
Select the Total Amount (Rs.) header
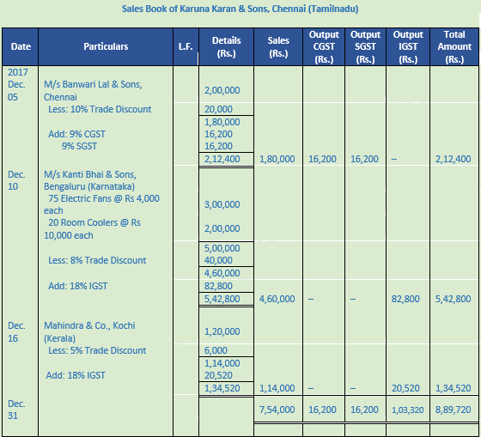(x=454, y=46)
